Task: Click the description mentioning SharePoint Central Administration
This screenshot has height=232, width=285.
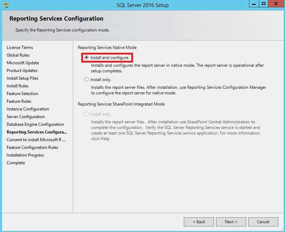Action: pos(176,130)
